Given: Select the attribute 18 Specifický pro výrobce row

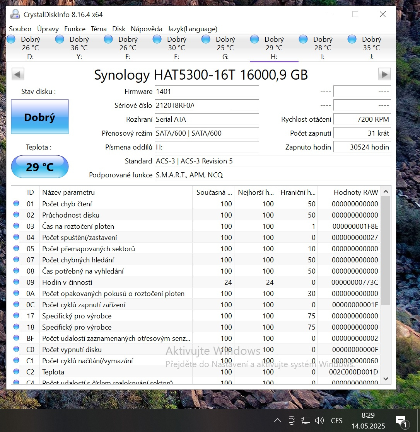Looking at the screenshot, I should (196, 327).
